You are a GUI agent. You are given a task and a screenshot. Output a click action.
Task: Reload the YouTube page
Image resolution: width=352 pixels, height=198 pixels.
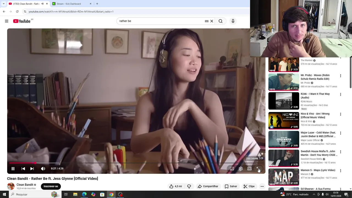(x=17, y=12)
